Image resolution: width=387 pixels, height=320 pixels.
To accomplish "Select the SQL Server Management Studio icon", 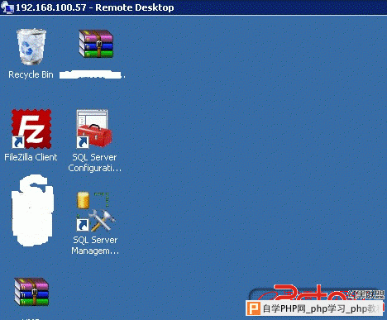I will click(96, 212).
